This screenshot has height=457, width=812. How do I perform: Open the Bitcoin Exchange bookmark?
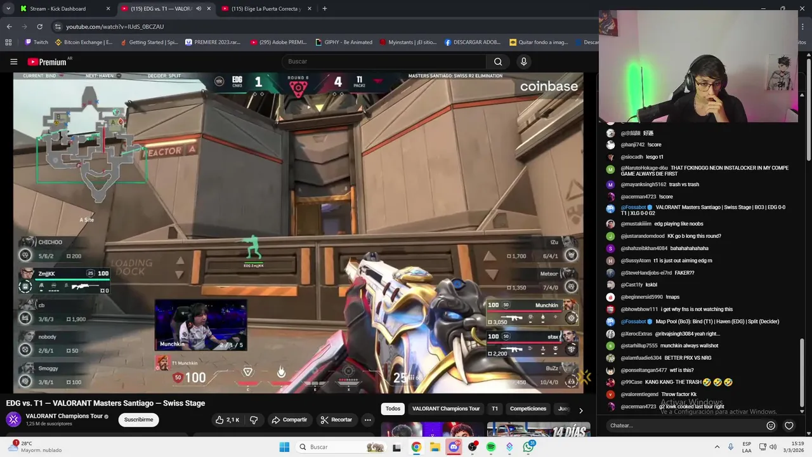(x=84, y=43)
